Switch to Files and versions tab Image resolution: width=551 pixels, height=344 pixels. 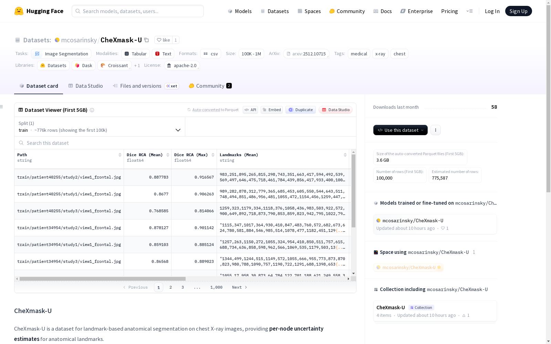(146, 86)
